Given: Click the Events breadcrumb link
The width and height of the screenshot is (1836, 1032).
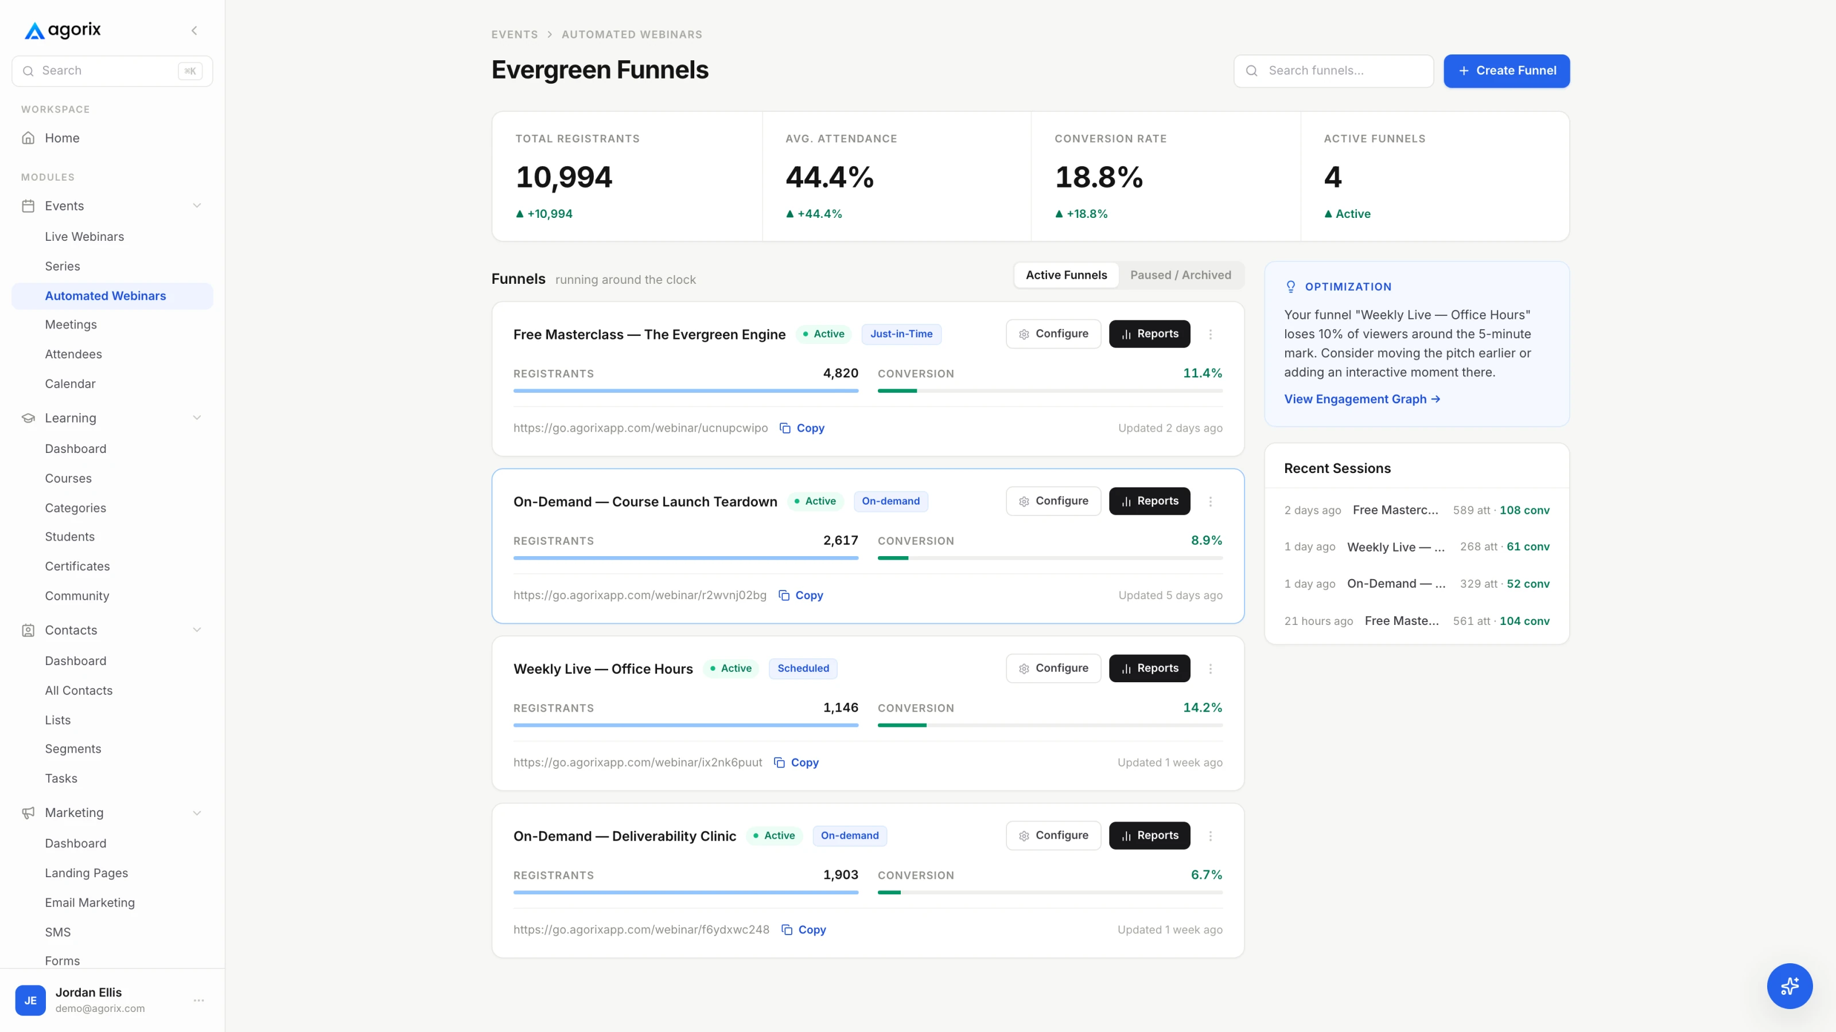Looking at the screenshot, I should (515, 34).
